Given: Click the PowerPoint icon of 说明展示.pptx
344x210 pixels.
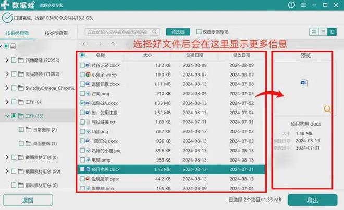Looking at the screenshot, I should pyautogui.click(x=88, y=179).
